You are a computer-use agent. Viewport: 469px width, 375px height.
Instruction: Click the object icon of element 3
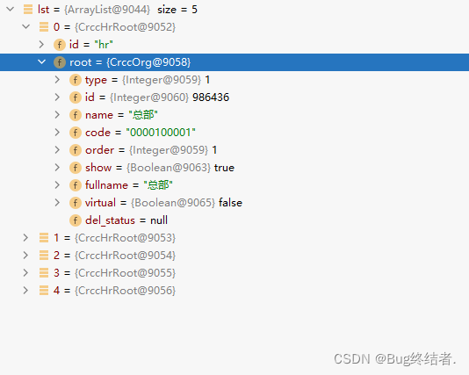click(44, 273)
